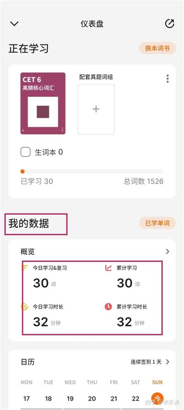
Task: Open the CET 6 高频核心词汇 book cover
Action: 43,103
